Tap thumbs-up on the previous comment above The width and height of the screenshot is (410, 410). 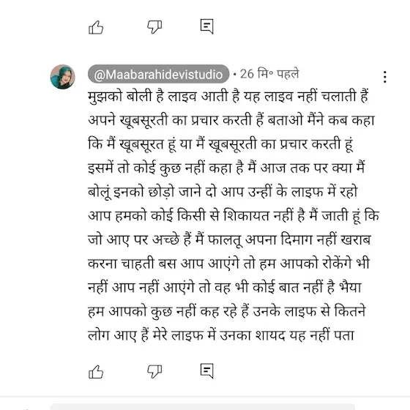tap(96, 27)
